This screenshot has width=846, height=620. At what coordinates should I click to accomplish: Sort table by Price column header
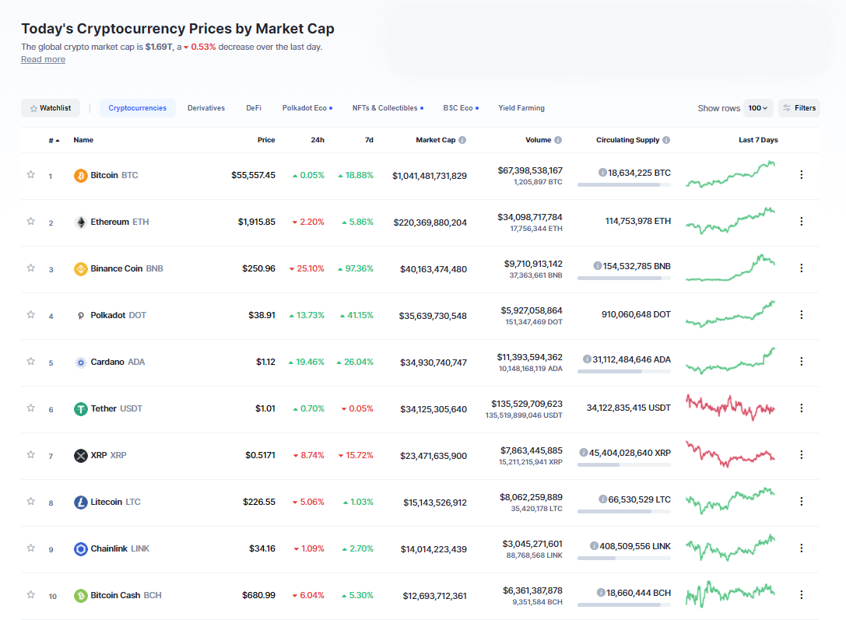click(x=266, y=140)
